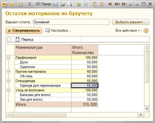Open the 1C main menu logo
The height and width of the screenshot is (123, 155).
pos(5,4)
